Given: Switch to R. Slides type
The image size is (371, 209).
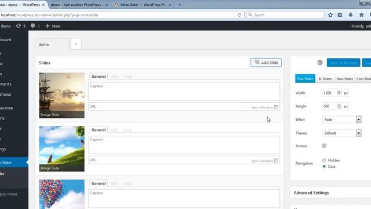Looking at the screenshot, I should tap(325, 79).
